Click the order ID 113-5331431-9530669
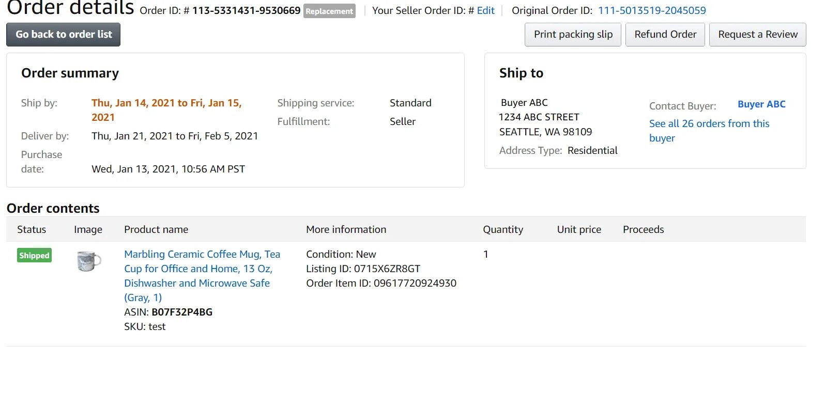Viewport: 825px width, 393px height. pyautogui.click(x=246, y=10)
